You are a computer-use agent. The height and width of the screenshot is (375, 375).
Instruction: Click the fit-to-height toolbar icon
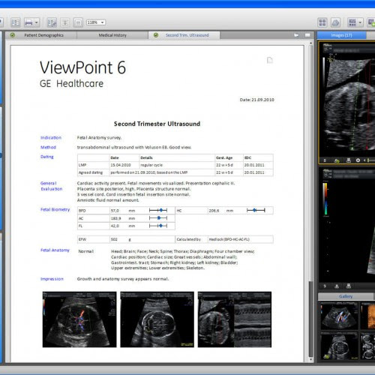[65, 22]
